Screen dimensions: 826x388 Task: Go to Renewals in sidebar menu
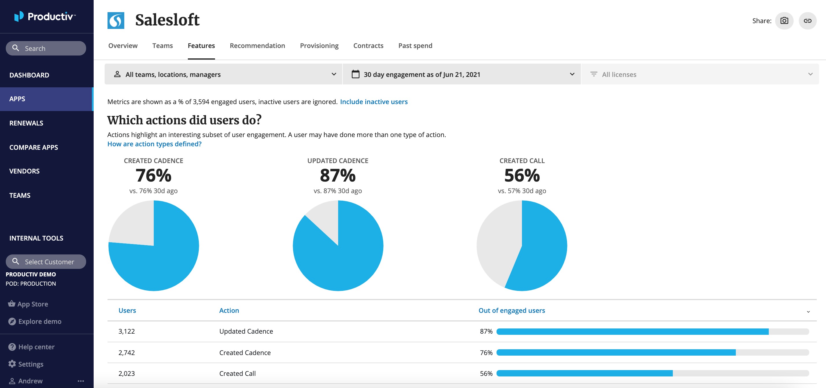coord(26,123)
